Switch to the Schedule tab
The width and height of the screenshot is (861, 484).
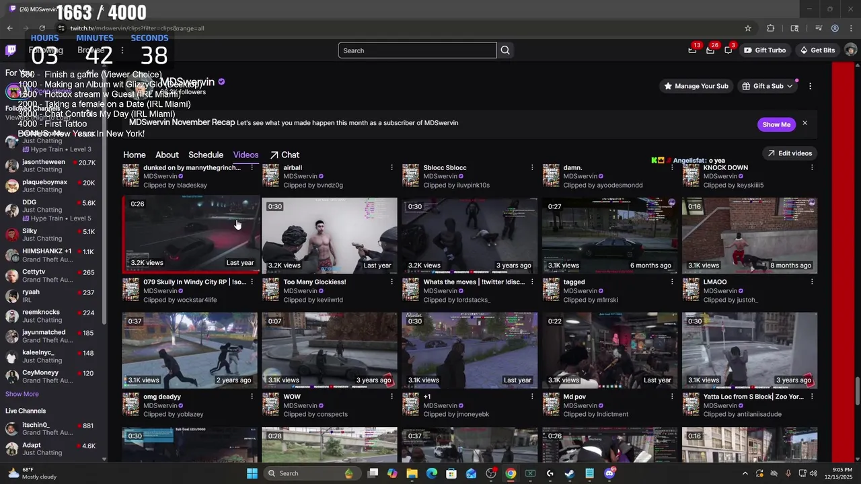(x=206, y=155)
